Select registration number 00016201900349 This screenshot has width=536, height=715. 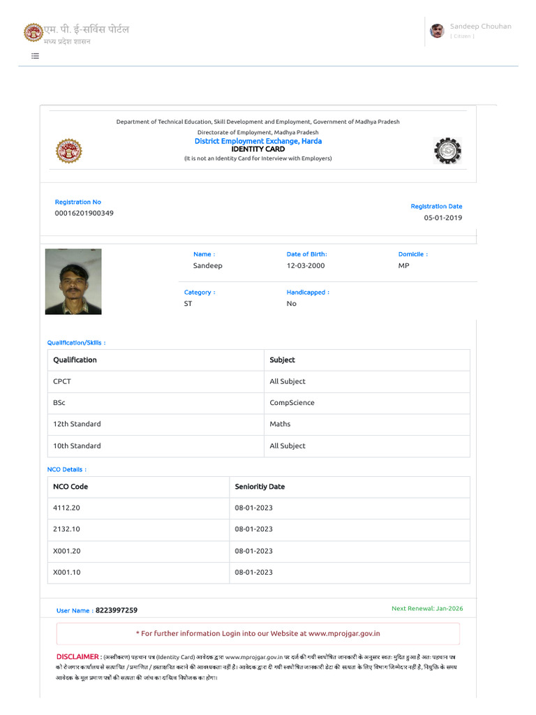point(84,213)
